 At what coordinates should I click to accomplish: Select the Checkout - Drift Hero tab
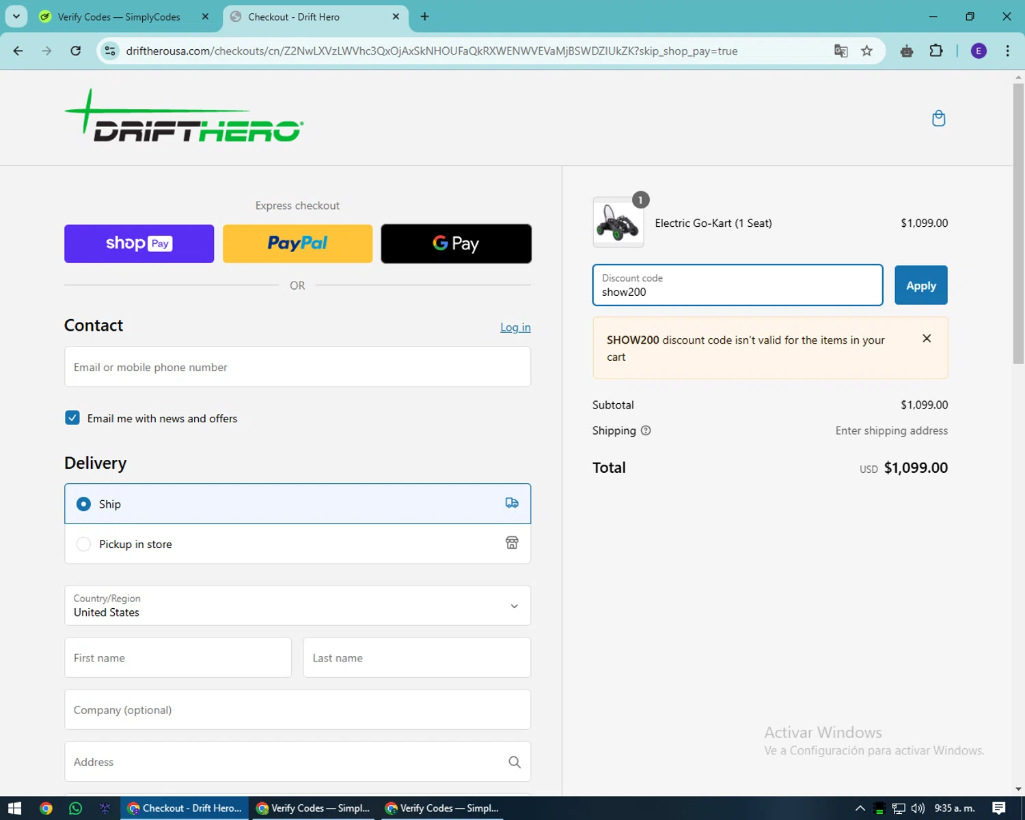click(x=315, y=16)
